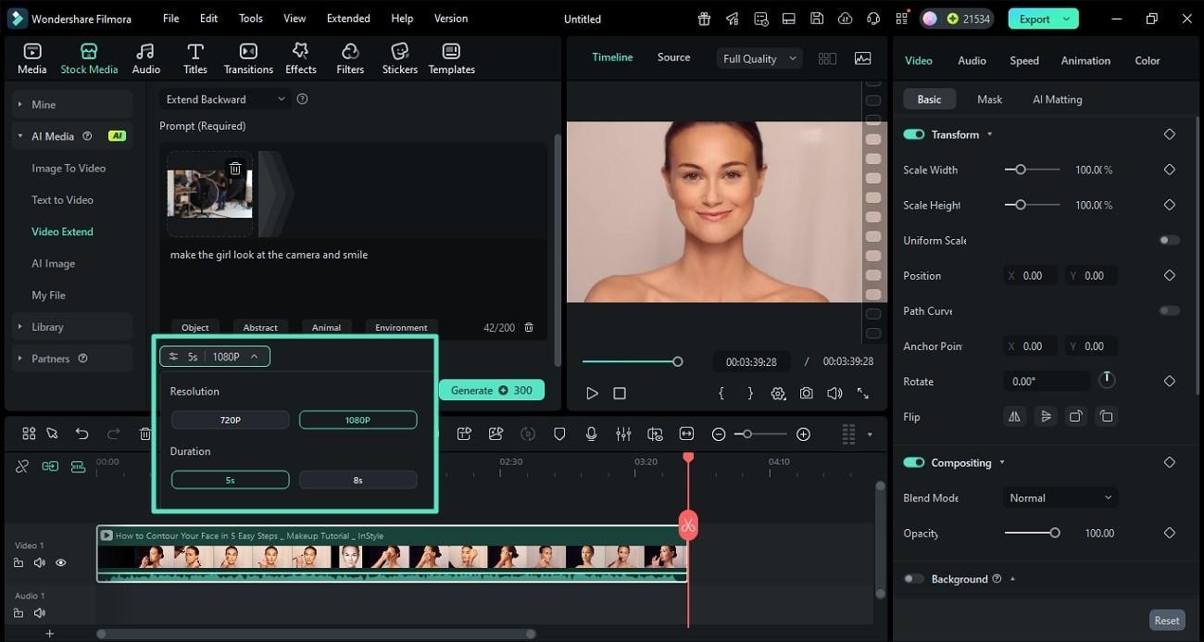Open the Extend Backward dropdown

[x=224, y=98]
